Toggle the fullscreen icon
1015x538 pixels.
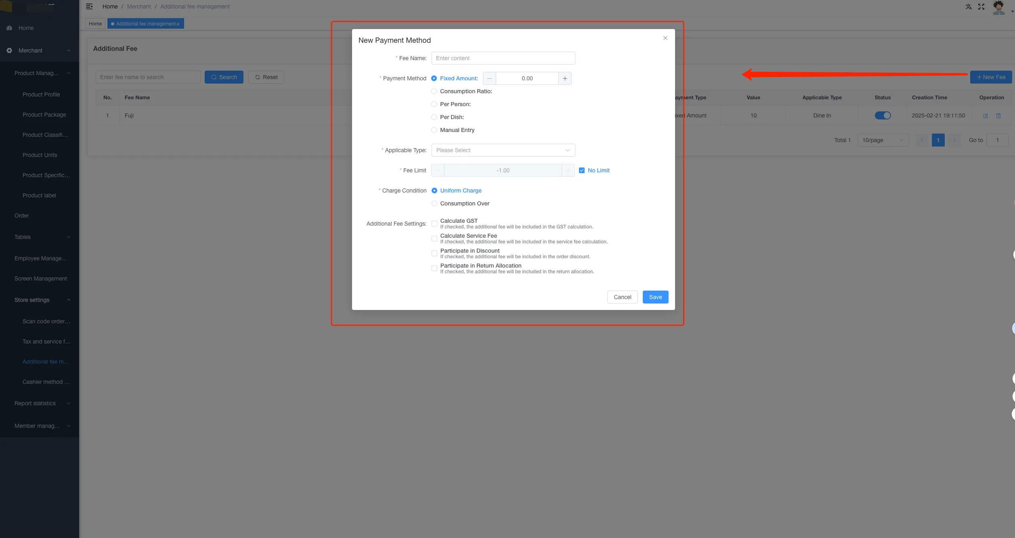click(981, 6)
